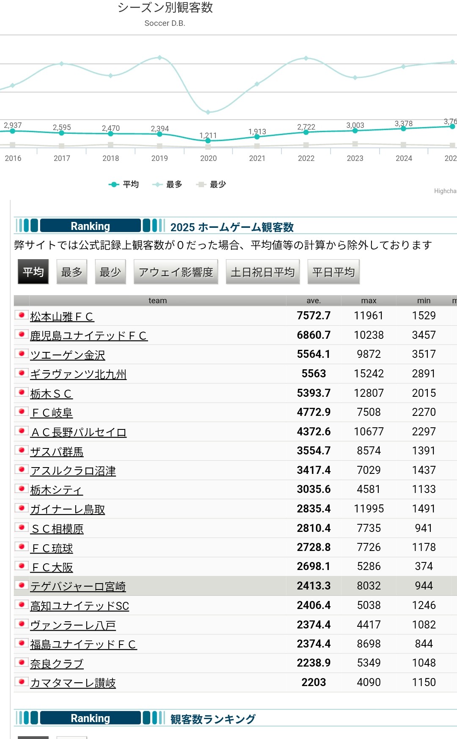
Task: Open the テゲバジャーロ宮崎 team link
Action: point(78,587)
